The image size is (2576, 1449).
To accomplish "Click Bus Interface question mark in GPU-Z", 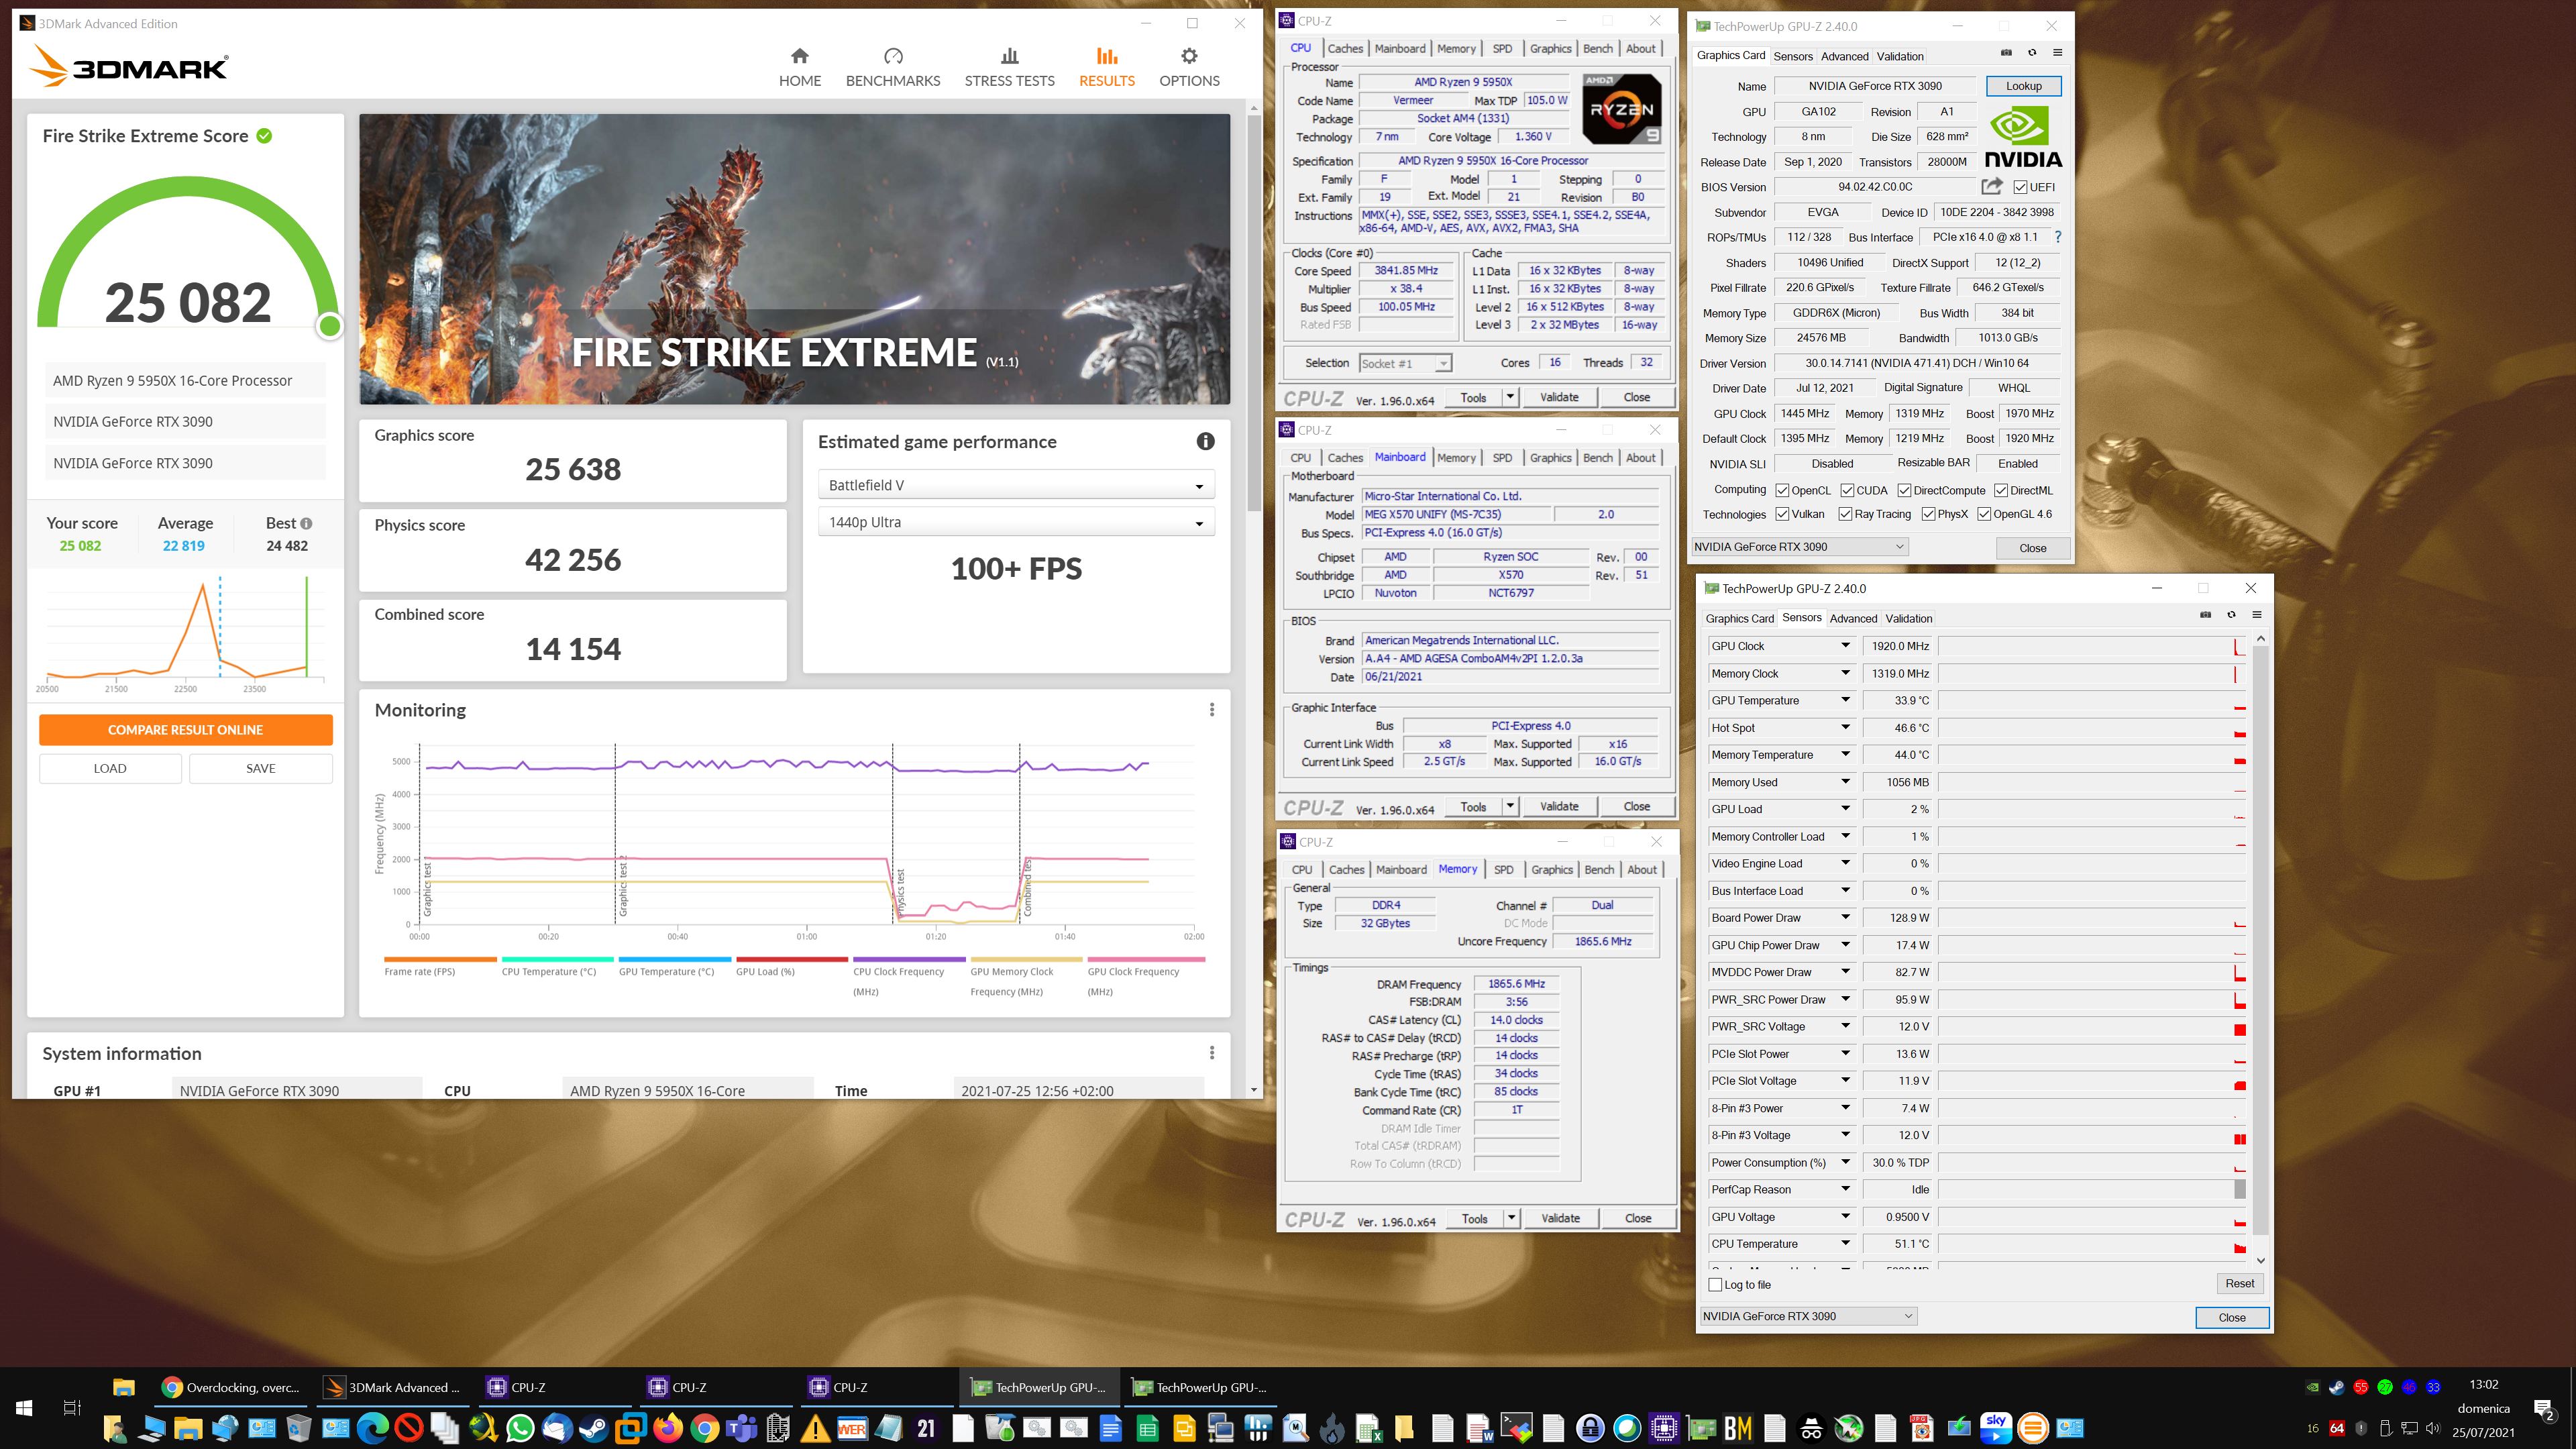I will pyautogui.click(x=2057, y=237).
